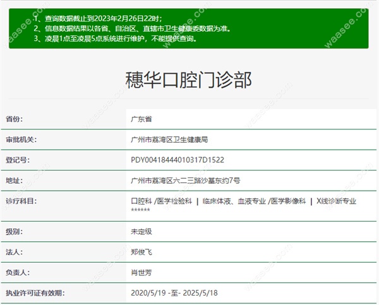Screen dimensions: 379x305
Task: Select the 广东省 value
Action: pyautogui.click(x=141, y=119)
